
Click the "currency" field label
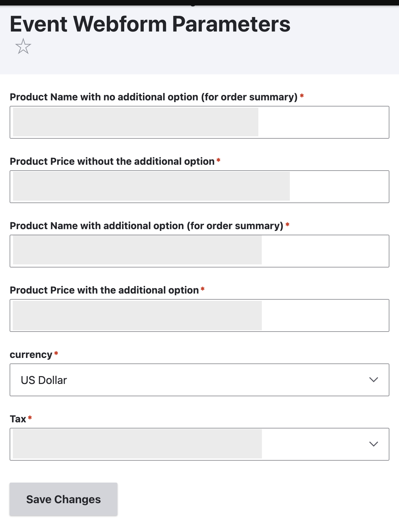pyautogui.click(x=31, y=355)
